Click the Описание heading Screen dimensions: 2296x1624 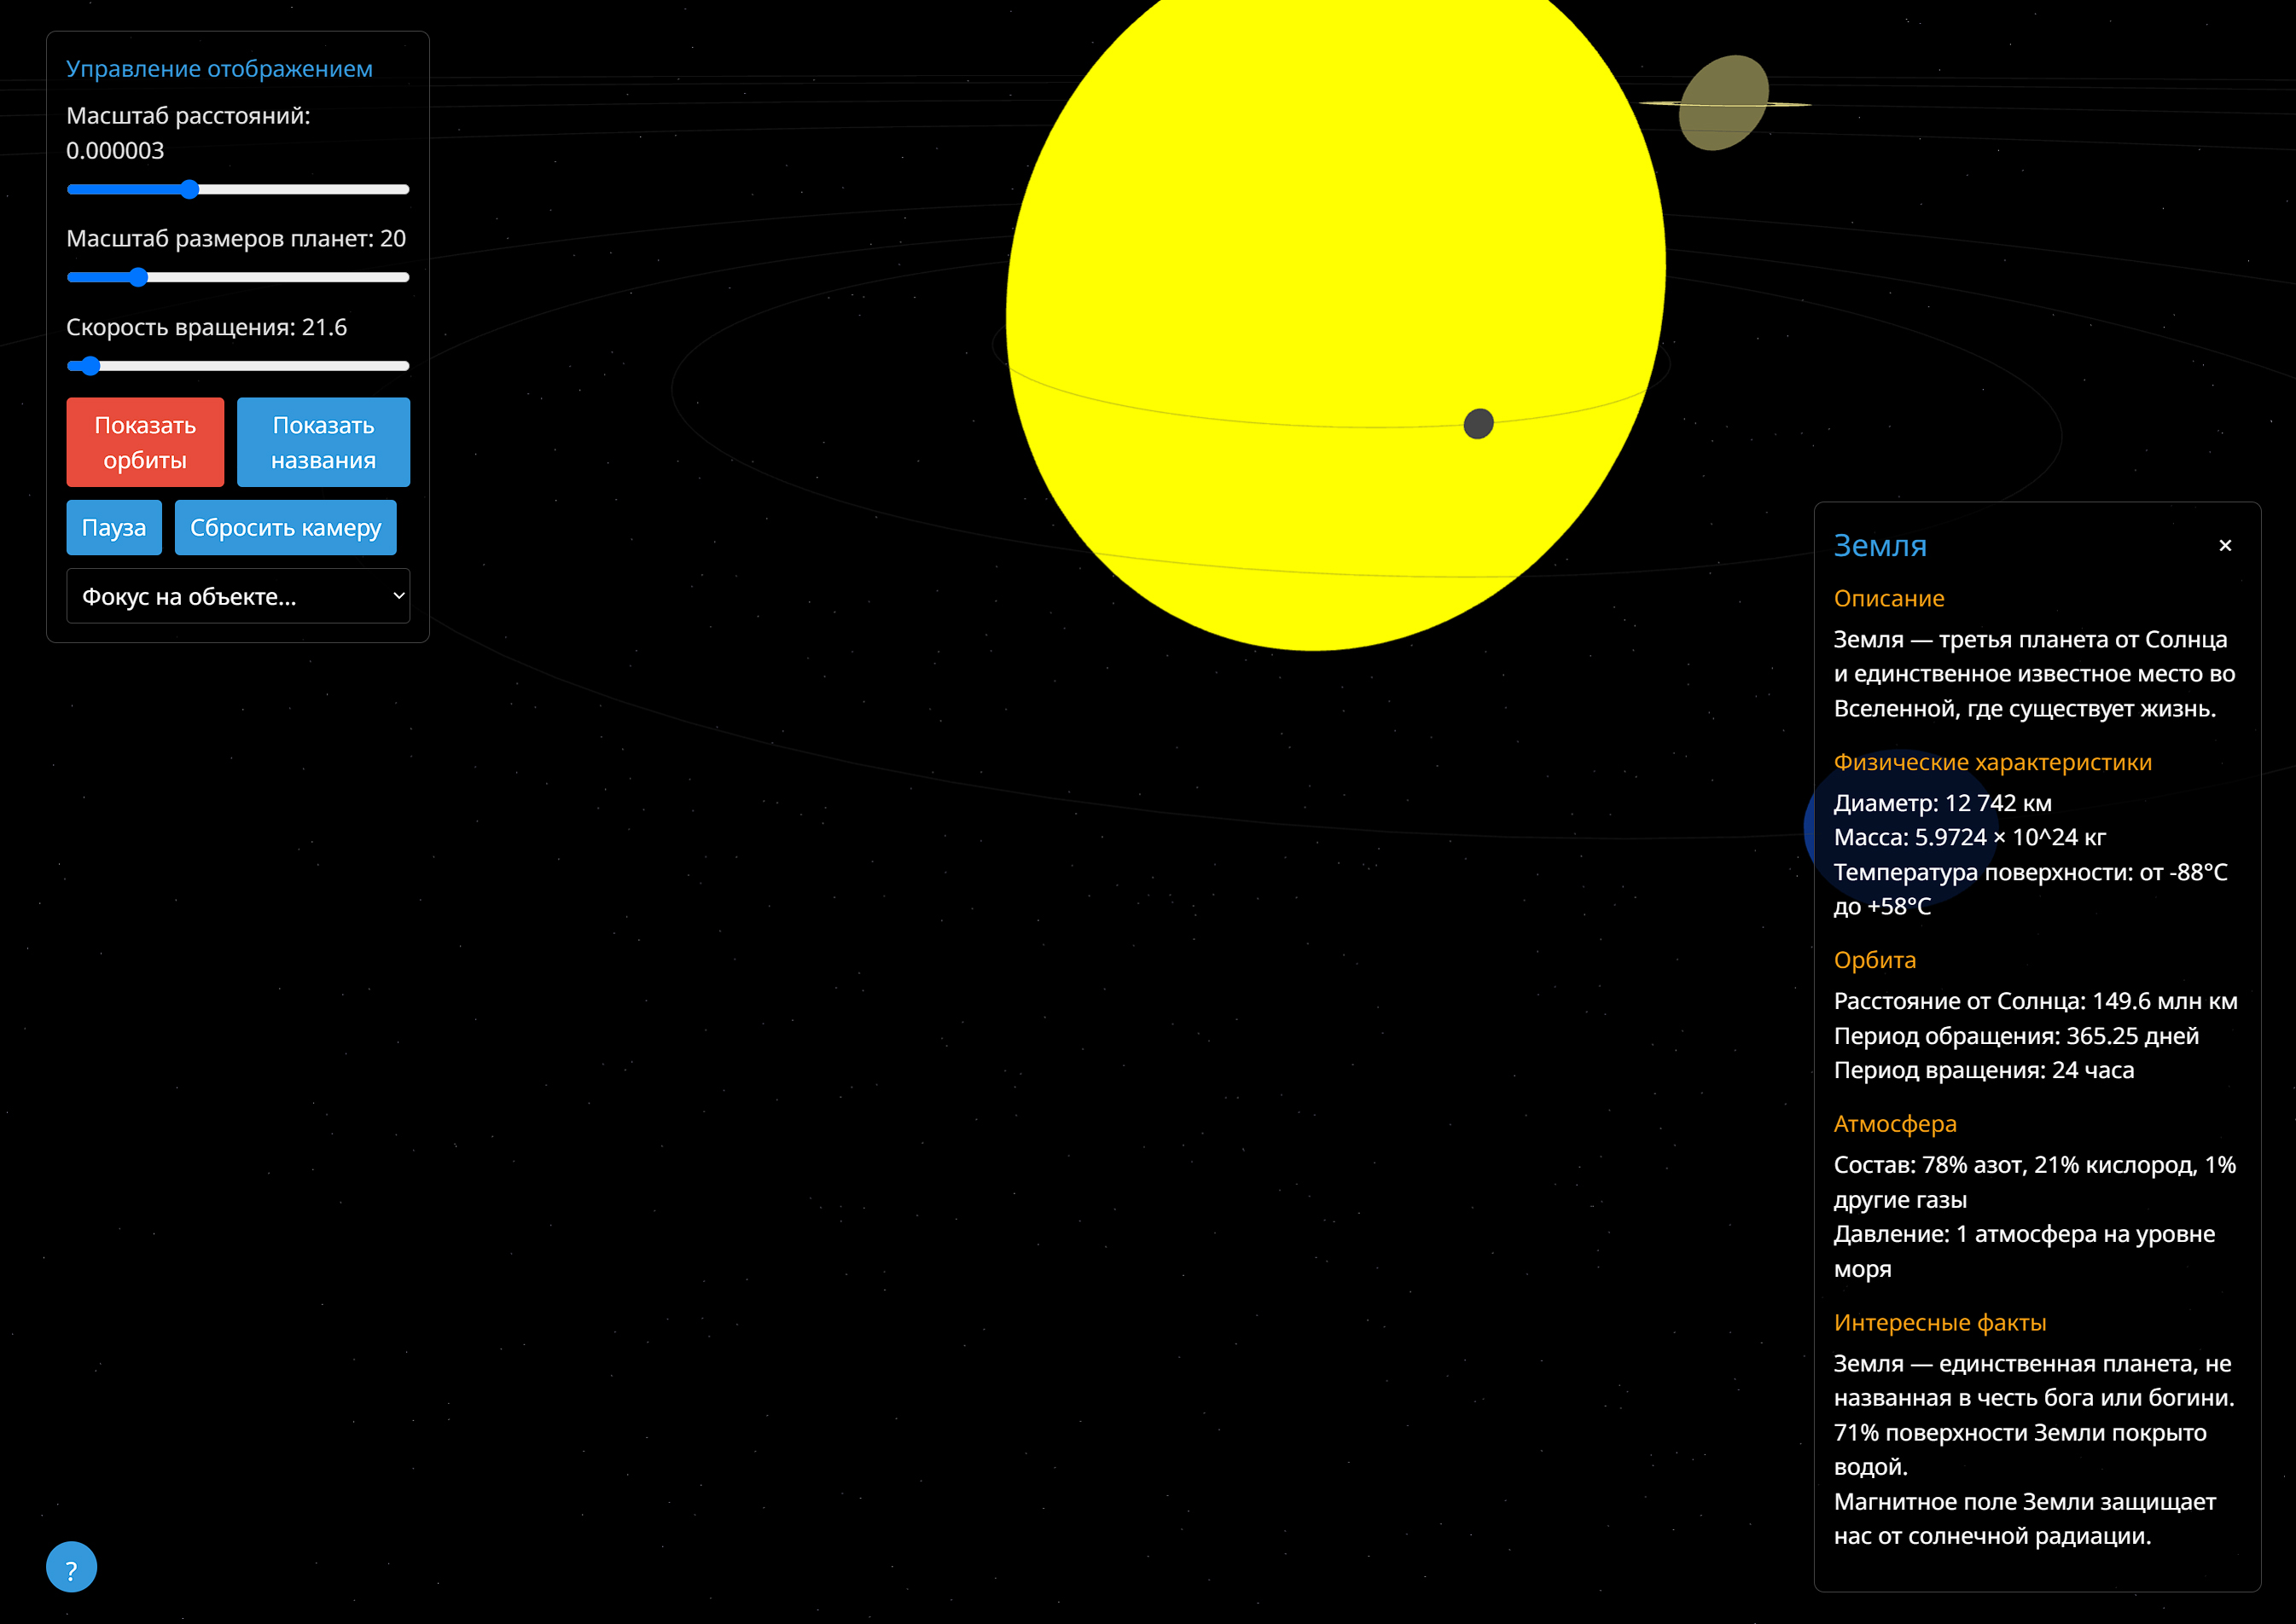coord(1889,598)
